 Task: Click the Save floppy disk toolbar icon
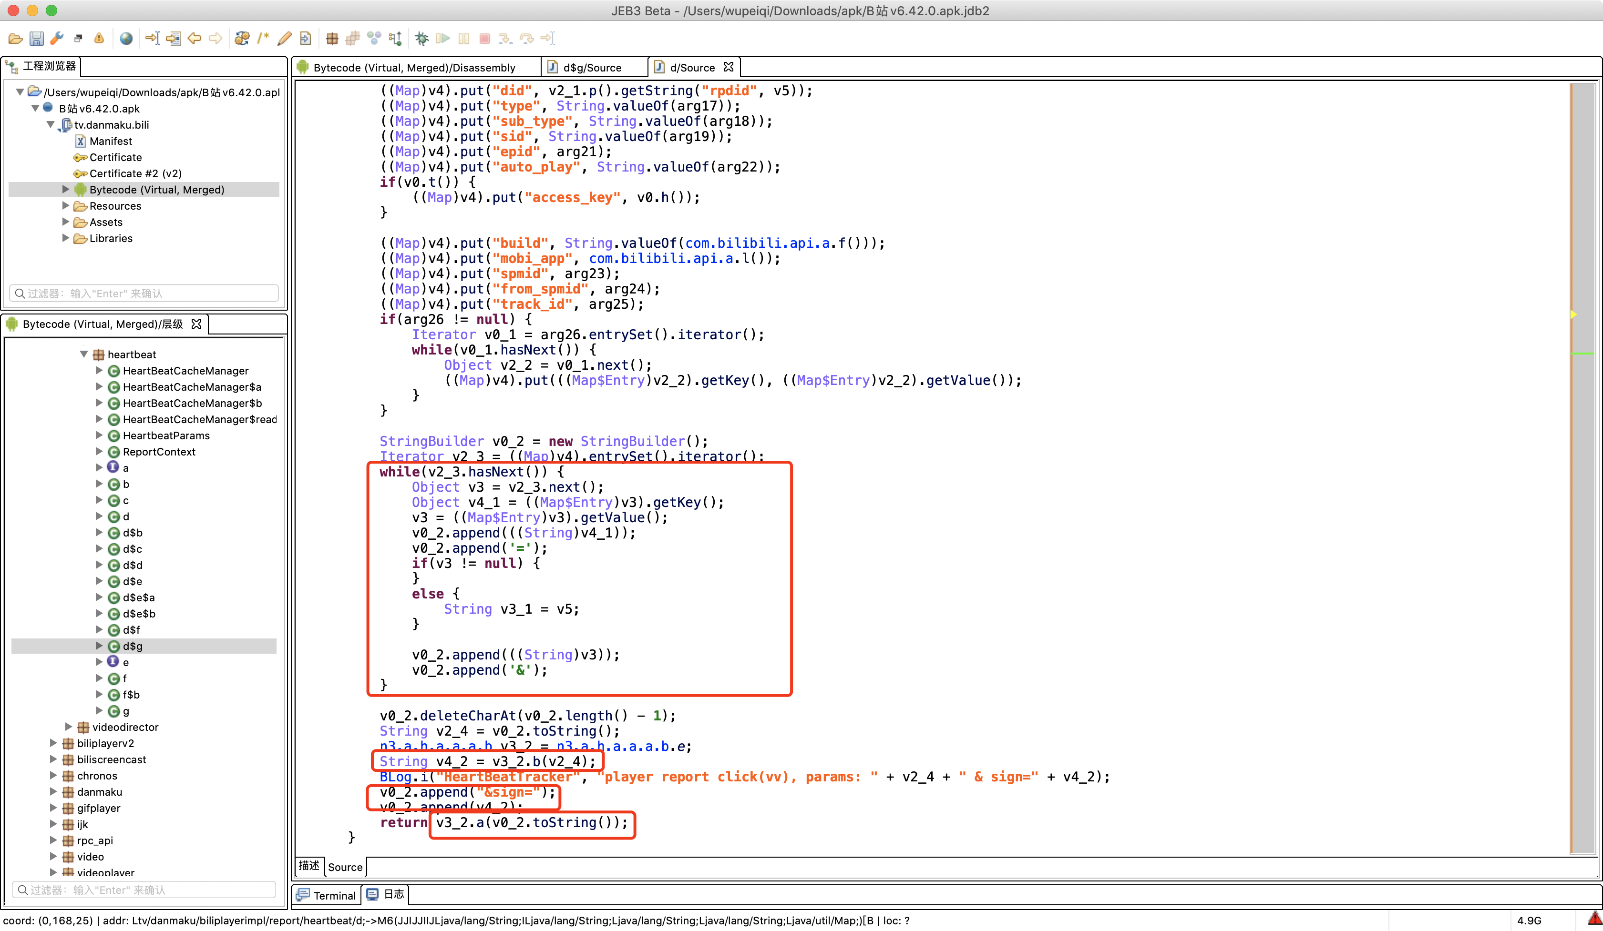pyautogui.click(x=36, y=39)
